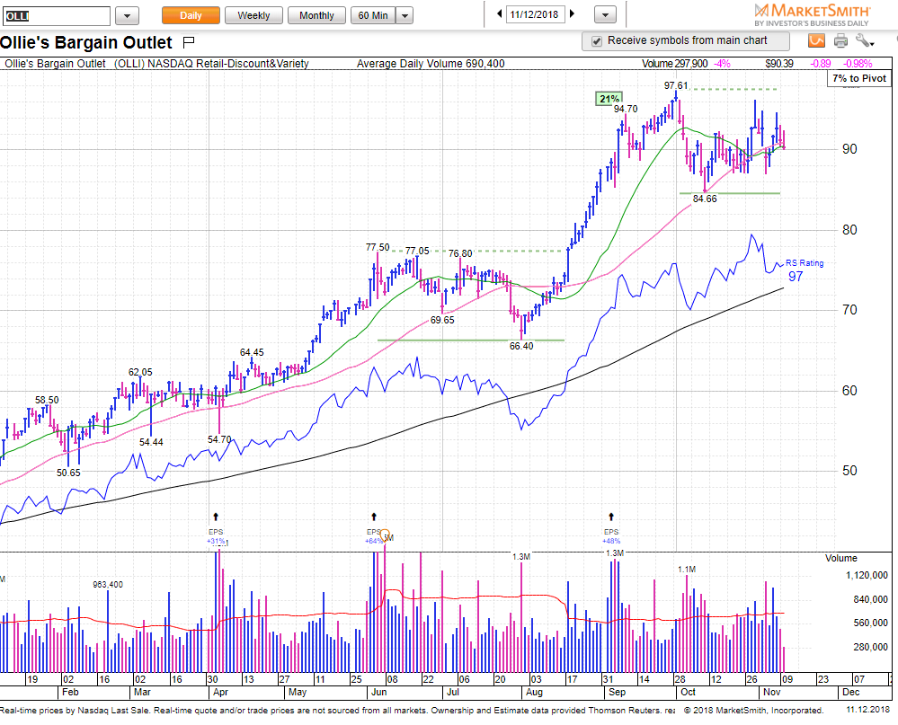Click the orange pattern recognition icon
898x725 pixels.
pyautogui.click(x=816, y=40)
